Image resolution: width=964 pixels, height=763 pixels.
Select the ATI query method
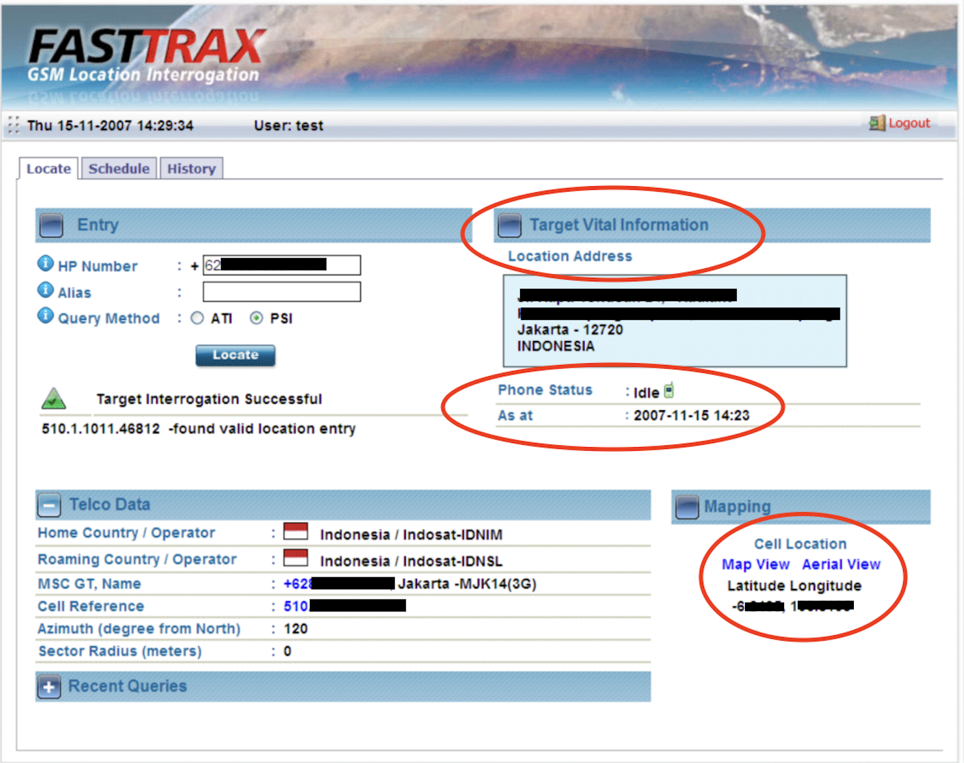click(x=197, y=318)
